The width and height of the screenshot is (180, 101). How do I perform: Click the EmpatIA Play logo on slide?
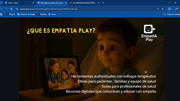pyautogui.click(x=149, y=33)
